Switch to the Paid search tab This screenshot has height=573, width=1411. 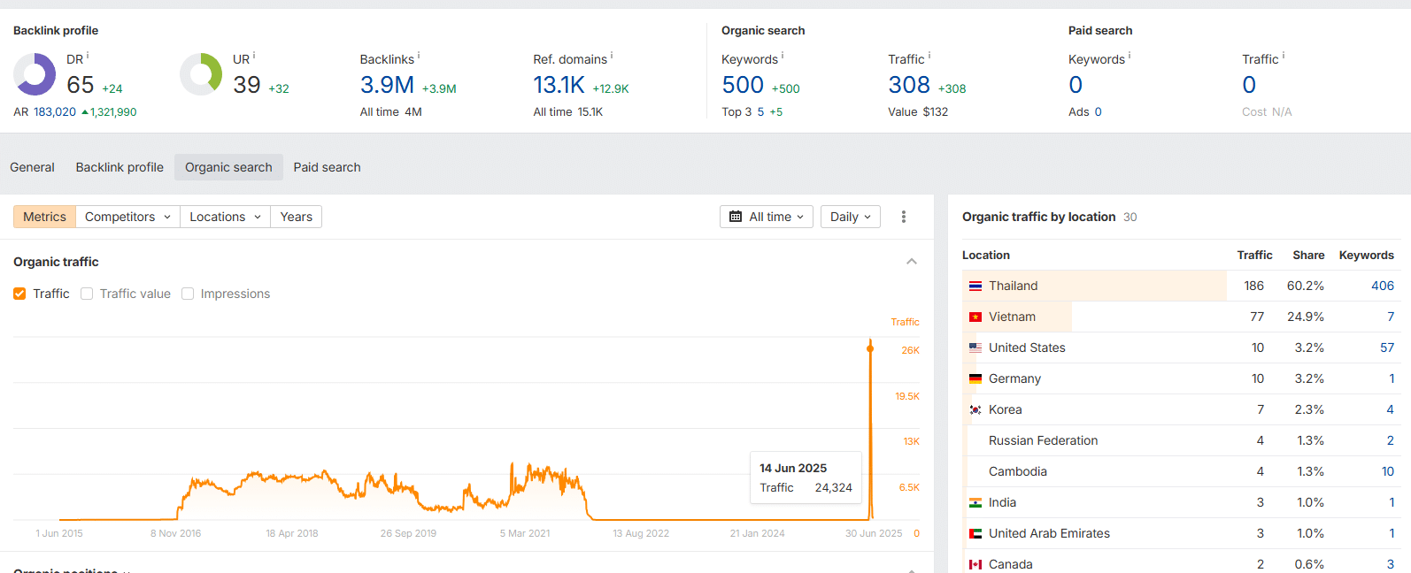tap(328, 167)
